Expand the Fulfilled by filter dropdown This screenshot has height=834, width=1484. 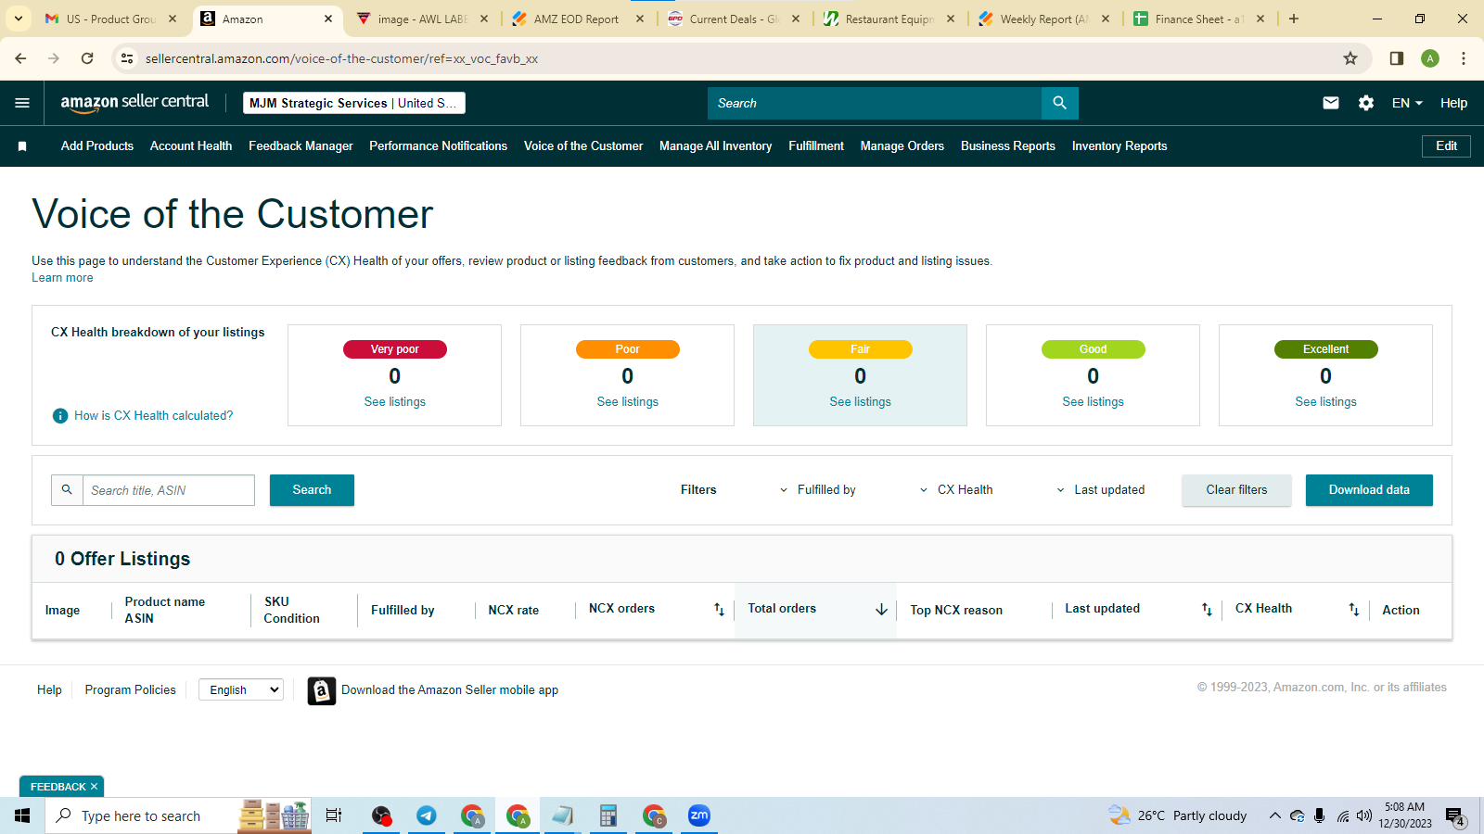(x=817, y=490)
